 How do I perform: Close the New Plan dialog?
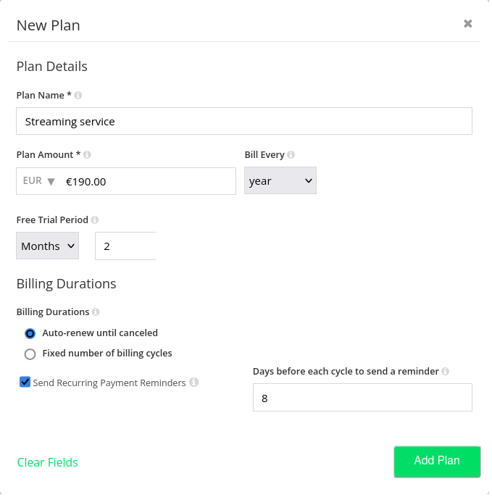468,24
